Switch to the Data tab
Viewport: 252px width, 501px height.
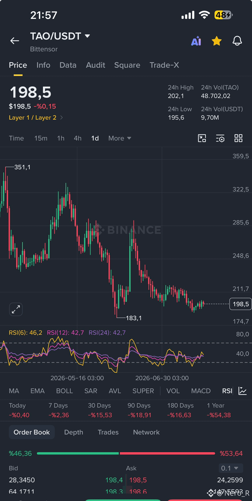click(x=68, y=65)
